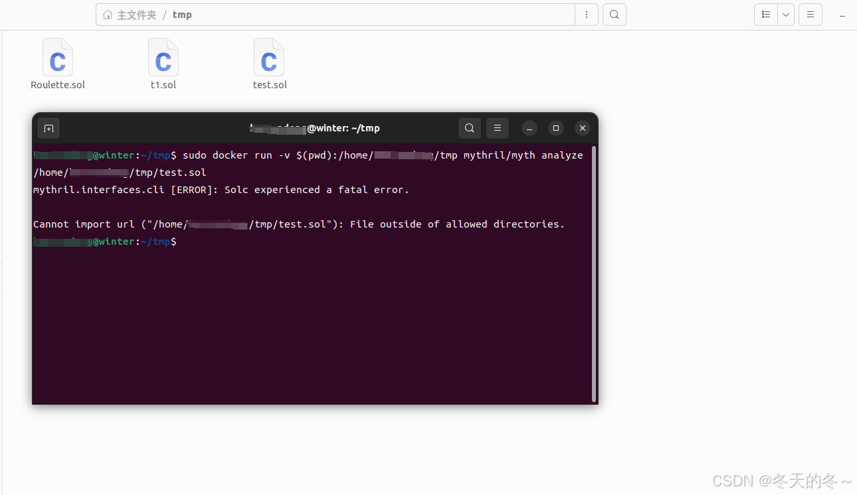Click the terminal vertical scrollbar
The height and width of the screenshot is (495, 857).
pos(594,273)
